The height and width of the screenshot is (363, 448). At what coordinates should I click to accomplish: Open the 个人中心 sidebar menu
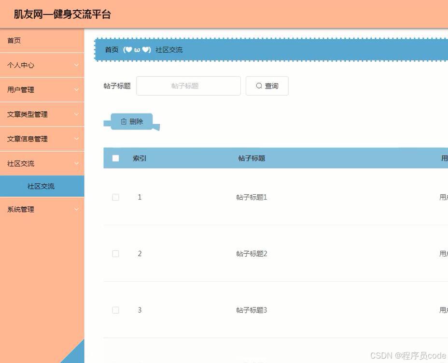coord(42,65)
